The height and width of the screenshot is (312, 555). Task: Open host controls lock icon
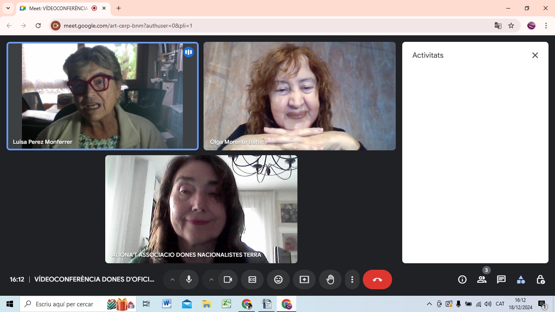point(540,279)
